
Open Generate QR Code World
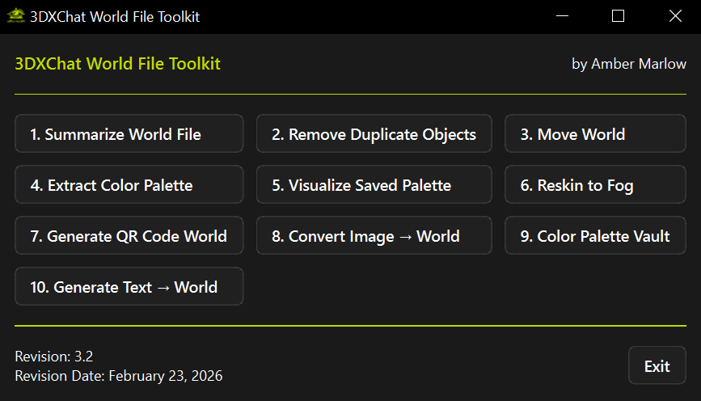click(129, 236)
